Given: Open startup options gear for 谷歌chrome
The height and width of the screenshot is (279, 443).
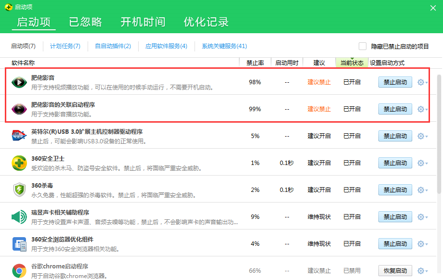Looking at the screenshot, I should pyautogui.click(x=422, y=270).
